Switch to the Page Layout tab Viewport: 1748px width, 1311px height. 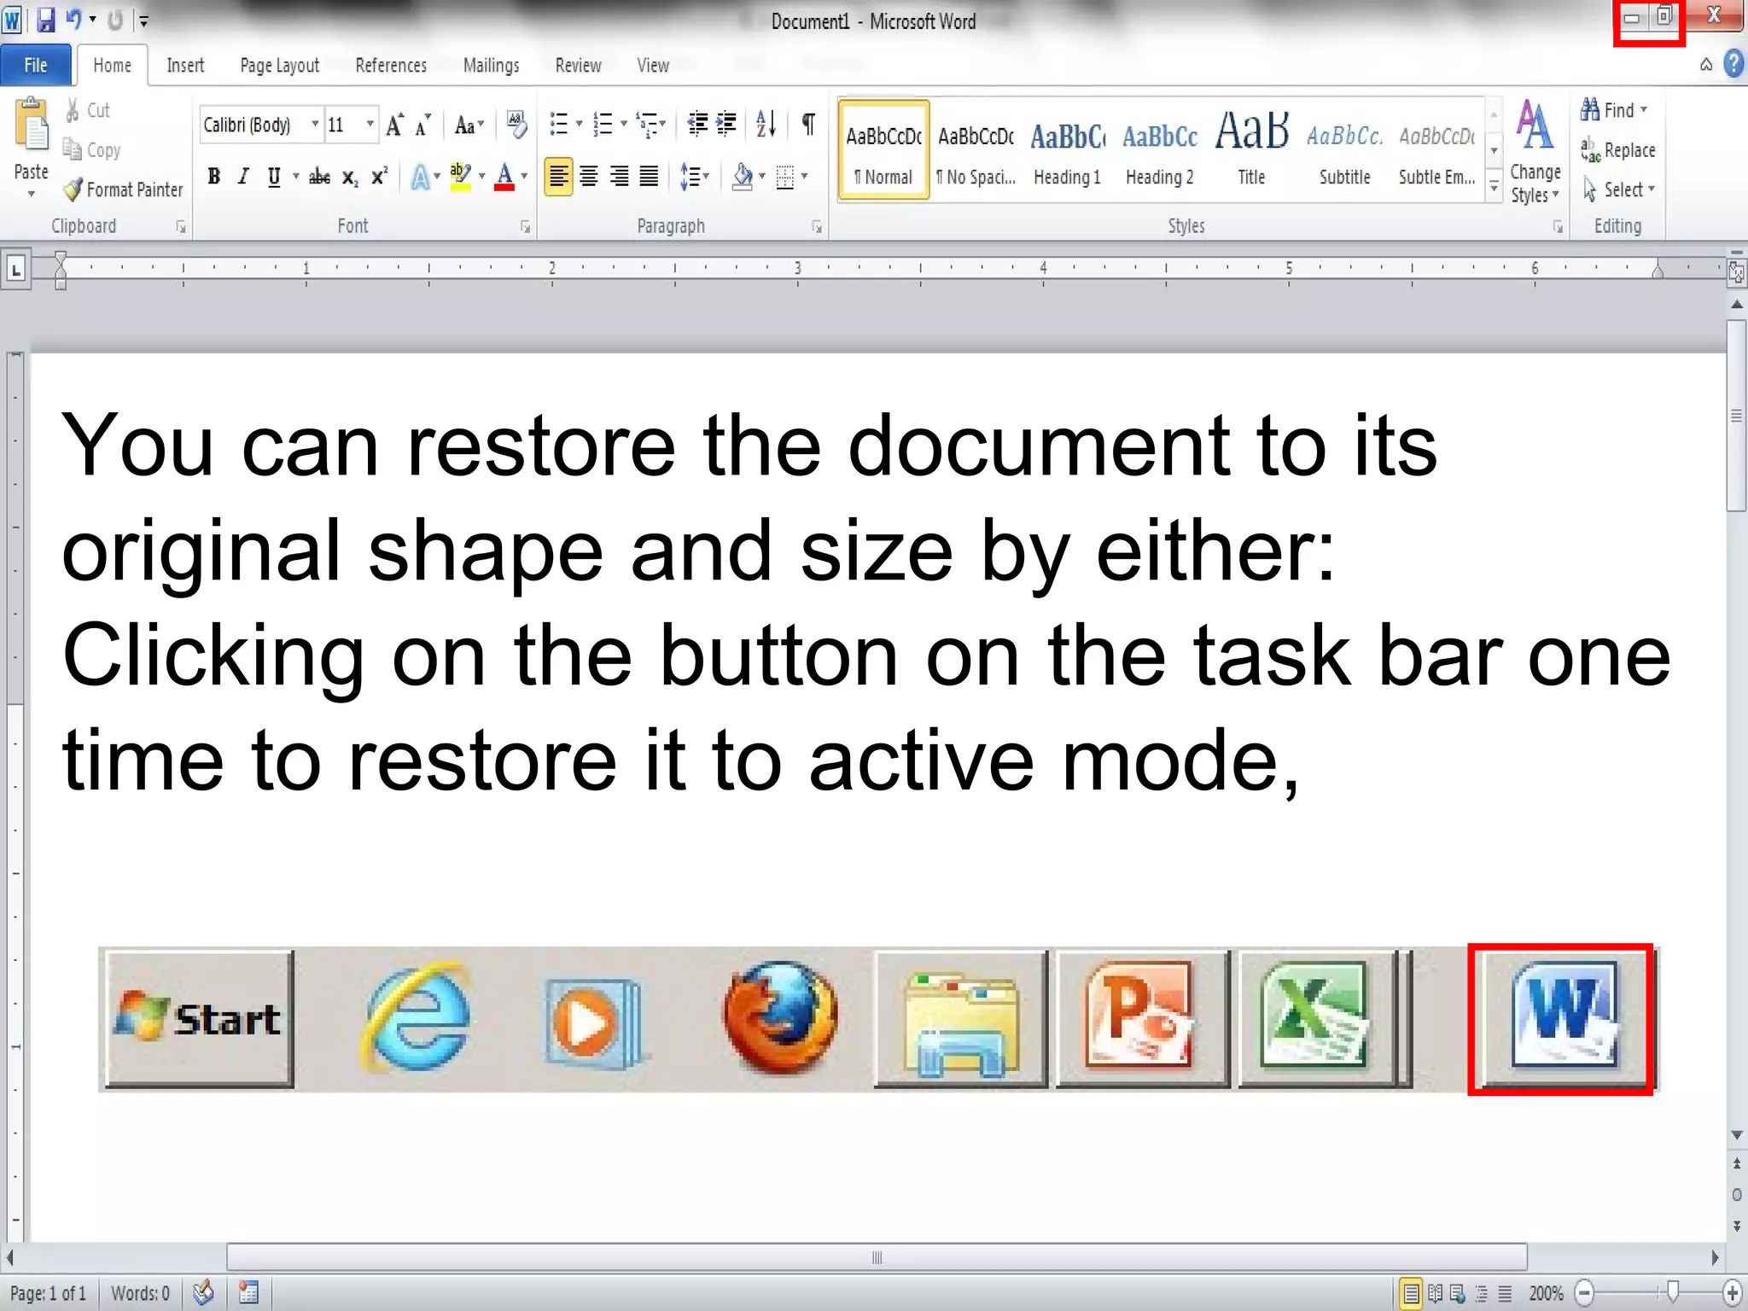[279, 65]
